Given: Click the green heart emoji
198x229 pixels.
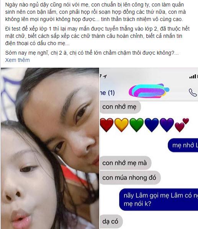Looking at the screenshot, I should (x=137, y=125).
